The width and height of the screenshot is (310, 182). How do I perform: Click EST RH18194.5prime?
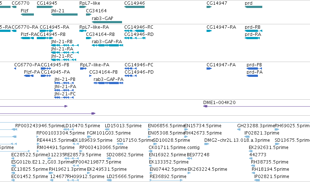point(270,169)
